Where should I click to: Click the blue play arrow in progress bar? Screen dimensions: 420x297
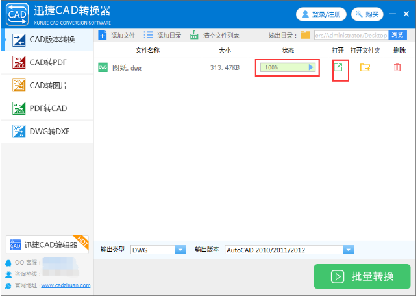pyautogui.click(x=311, y=67)
